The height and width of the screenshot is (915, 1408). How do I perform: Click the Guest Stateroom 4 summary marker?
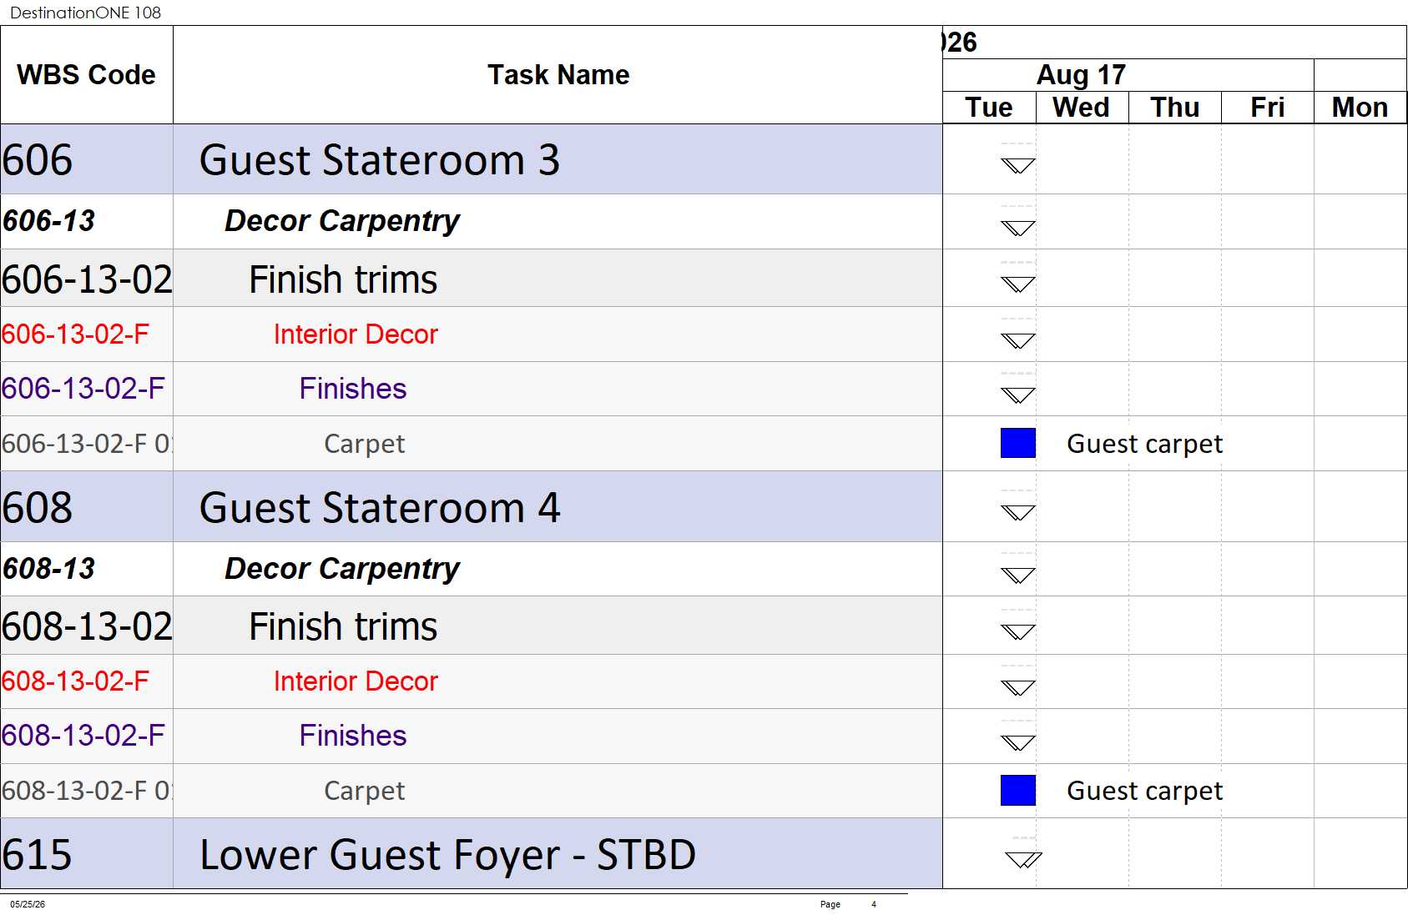click(1017, 512)
